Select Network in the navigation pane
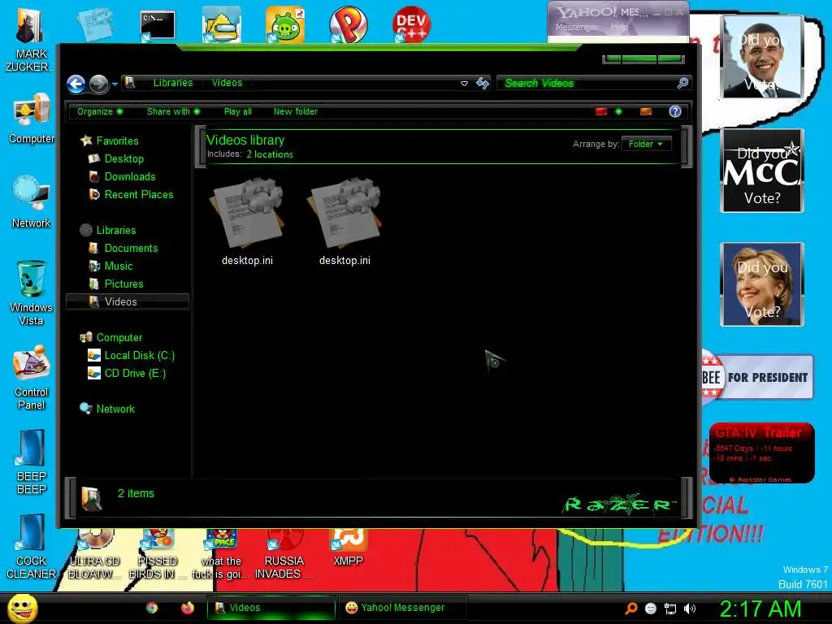 point(115,409)
